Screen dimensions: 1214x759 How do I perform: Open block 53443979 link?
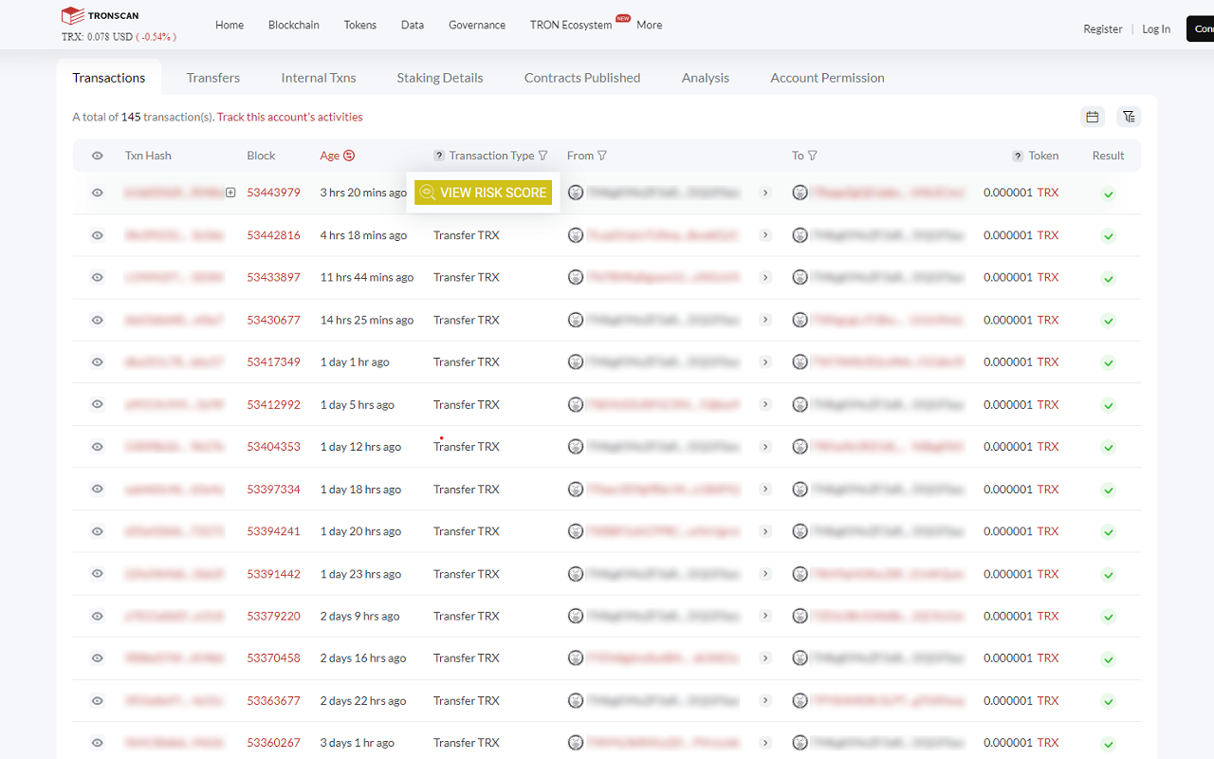coord(273,193)
